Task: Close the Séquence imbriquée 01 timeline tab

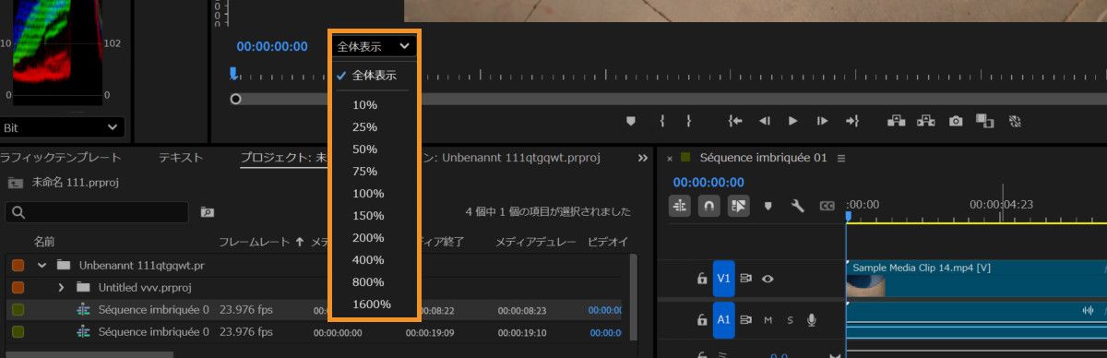Action: click(x=670, y=159)
